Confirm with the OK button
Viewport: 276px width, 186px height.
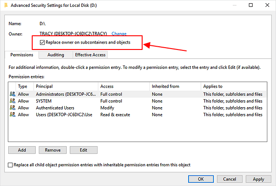[x=201, y=179]
